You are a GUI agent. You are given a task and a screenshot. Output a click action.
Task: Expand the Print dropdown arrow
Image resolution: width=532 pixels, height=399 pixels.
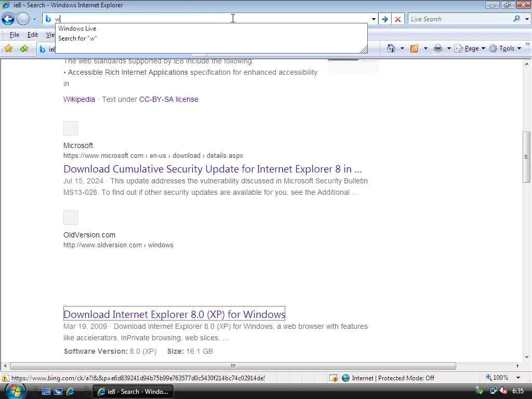point(448,48)
